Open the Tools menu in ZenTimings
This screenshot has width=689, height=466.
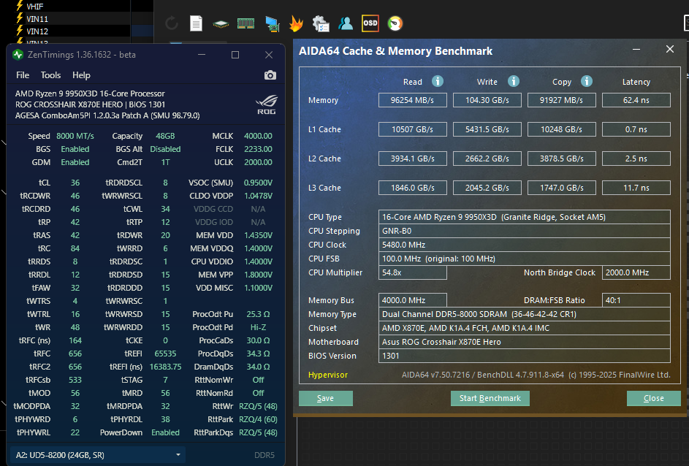pos(50,75)
